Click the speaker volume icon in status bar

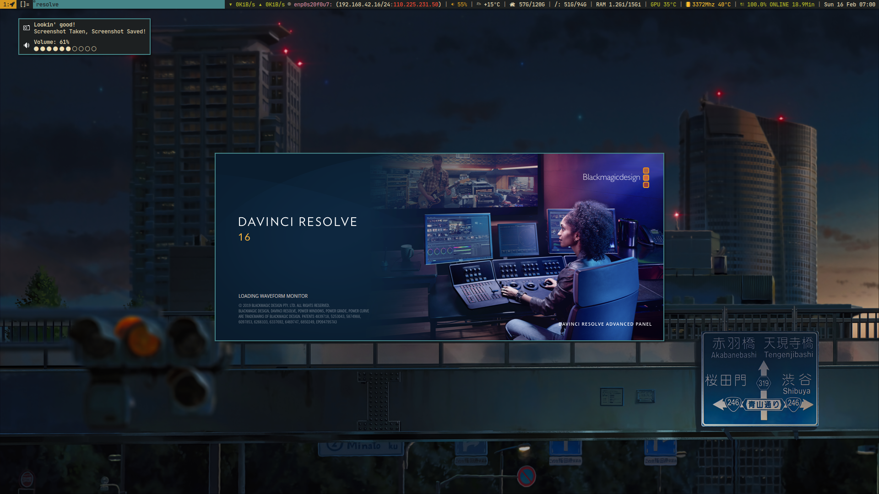452,5
